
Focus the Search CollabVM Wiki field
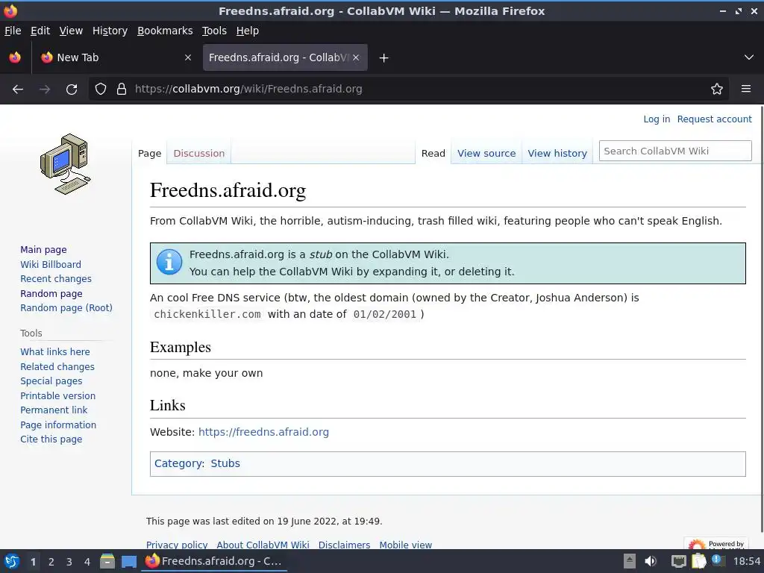click(674, 151)
